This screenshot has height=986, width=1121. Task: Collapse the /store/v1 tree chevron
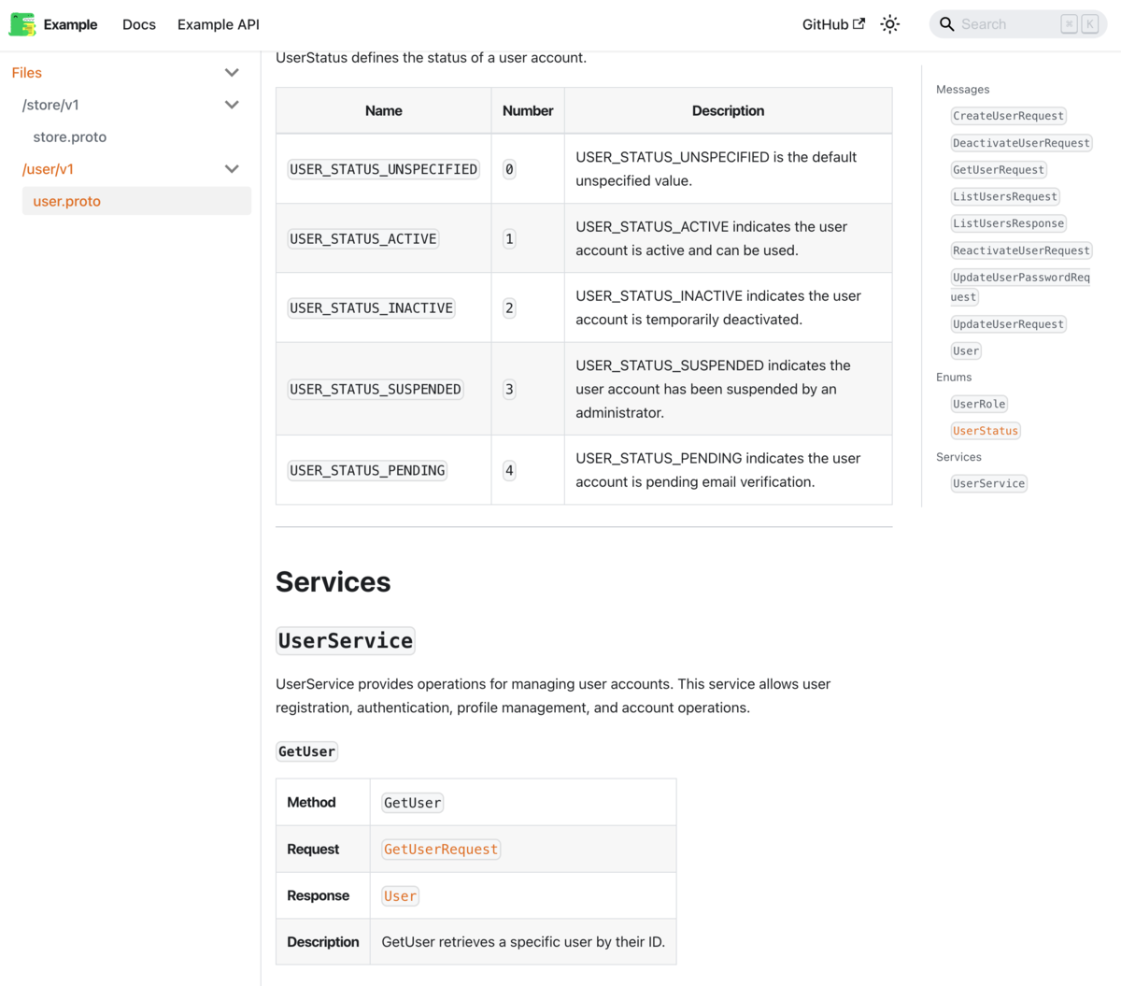pos(232,104)
